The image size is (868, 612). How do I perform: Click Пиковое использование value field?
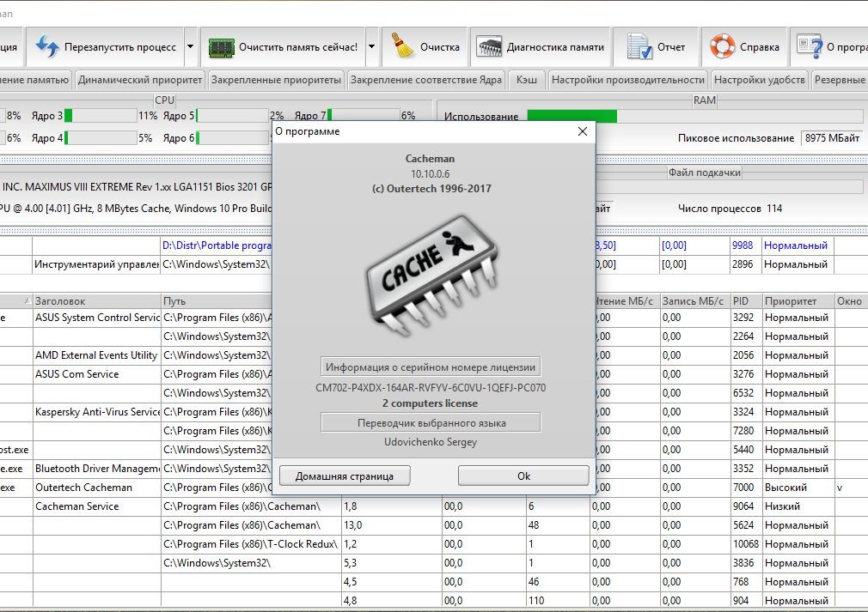[x=831, y=137]
